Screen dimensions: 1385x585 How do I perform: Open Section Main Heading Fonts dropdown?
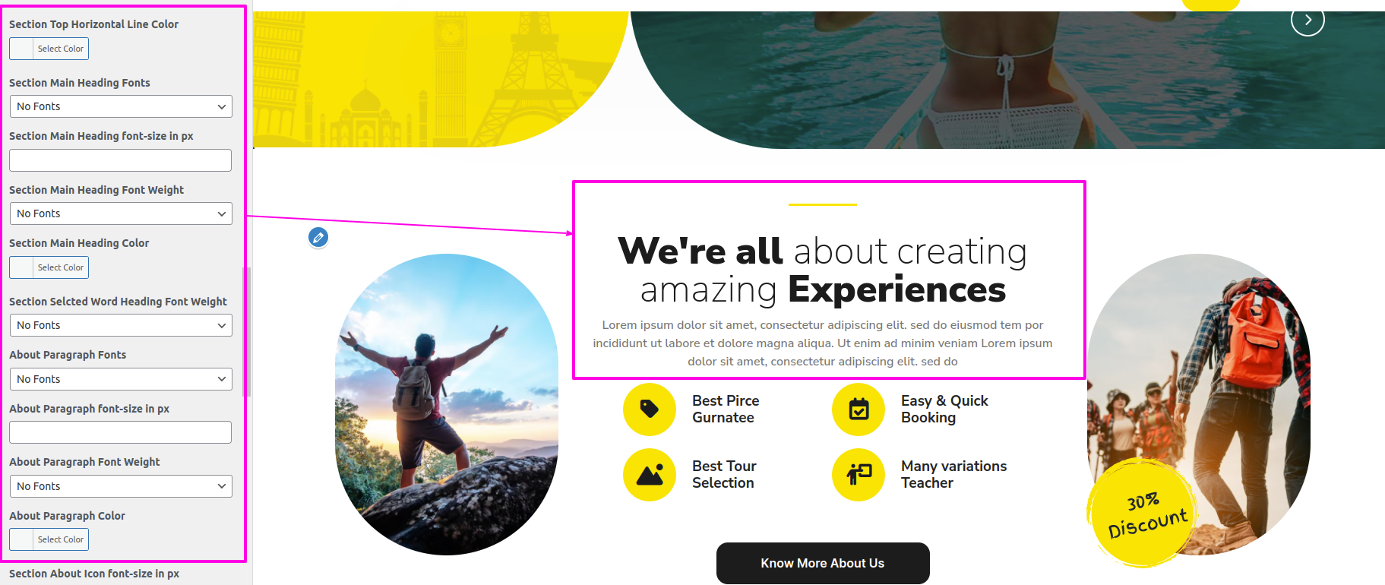point(121,106)
